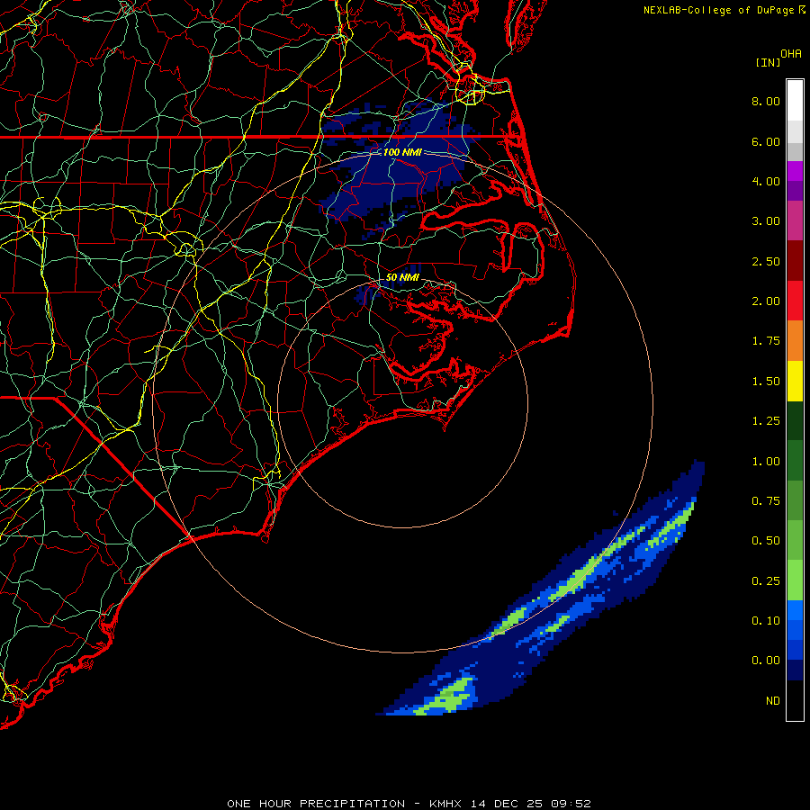Select the 1.00 legend value
This screenshot has height=810, width=810.
coord(766,462)
